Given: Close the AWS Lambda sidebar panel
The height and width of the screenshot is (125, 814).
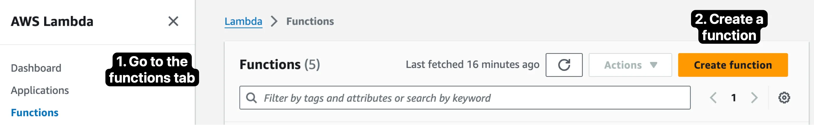Looking at the screenshot, I should pyautogui.click(x=173, y=22).
